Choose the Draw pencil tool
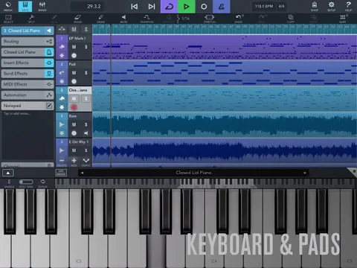 point(100,19)
